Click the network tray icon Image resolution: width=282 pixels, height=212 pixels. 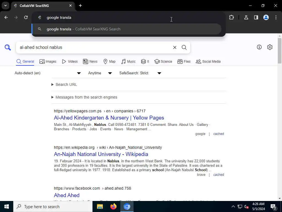click(x=240, y=206)
